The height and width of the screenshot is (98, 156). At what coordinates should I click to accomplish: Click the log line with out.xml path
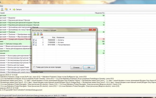tap(21, 90)
